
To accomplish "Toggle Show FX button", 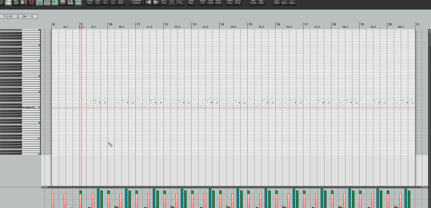I will (x=203, y=2).
